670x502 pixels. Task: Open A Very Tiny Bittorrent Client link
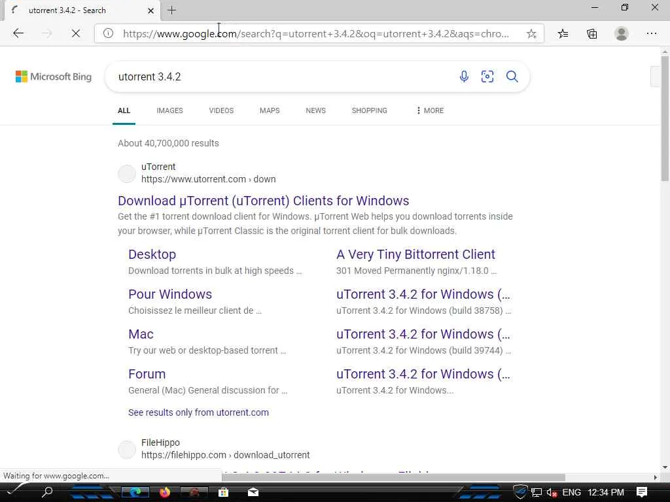pos(415,254)
